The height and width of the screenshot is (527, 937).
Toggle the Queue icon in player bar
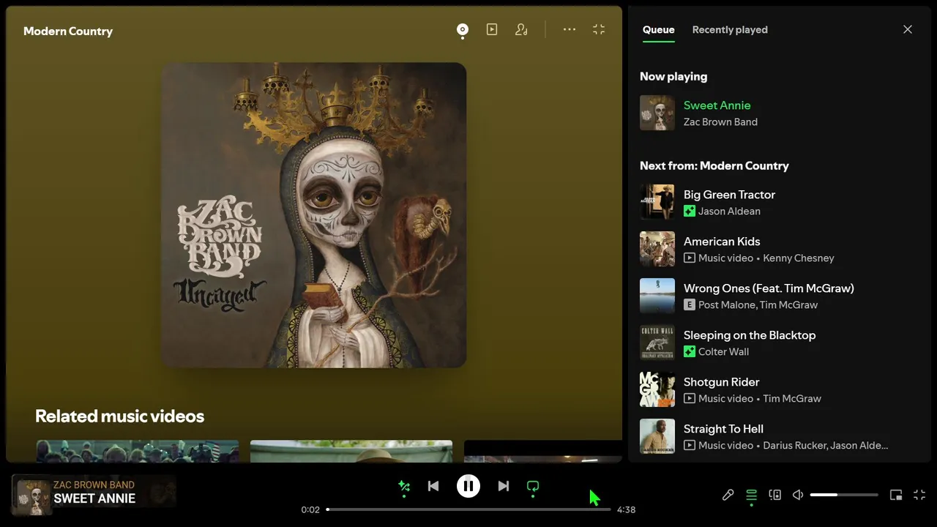pos(751,496)
